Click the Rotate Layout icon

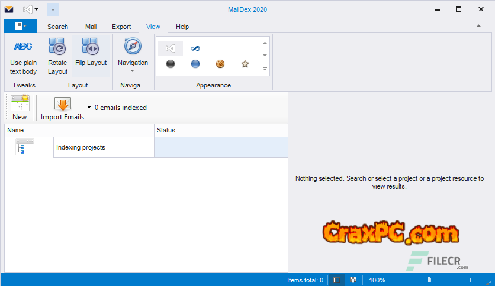(x=57, y=47)
